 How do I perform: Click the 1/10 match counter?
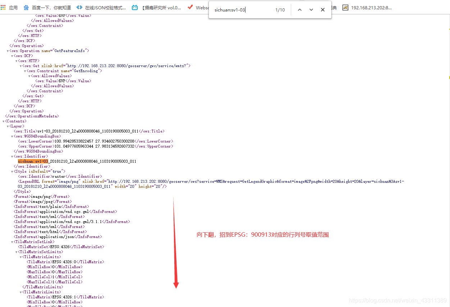coord(280,10)
